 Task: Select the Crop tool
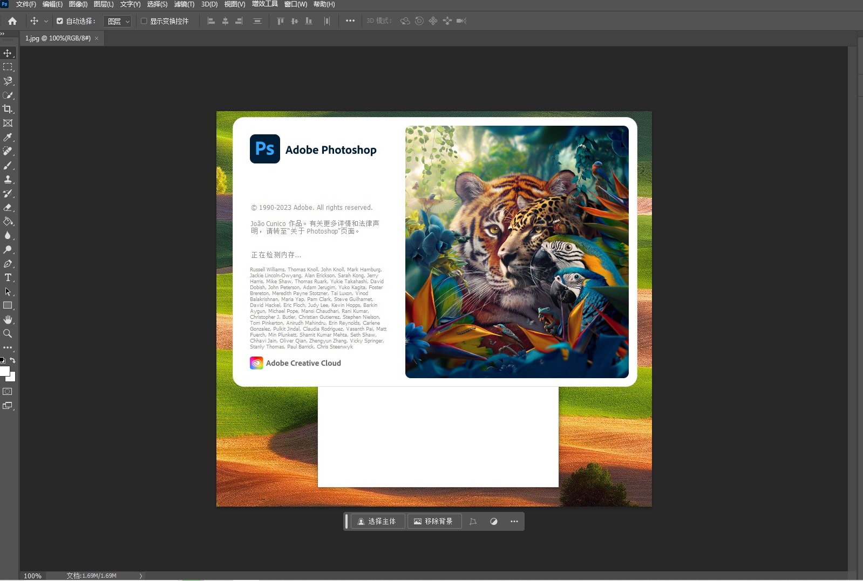pyautogui.click(x=8, y=109)
